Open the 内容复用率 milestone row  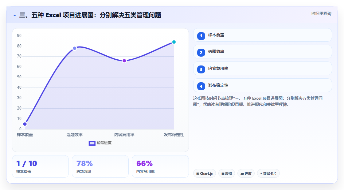262,69
